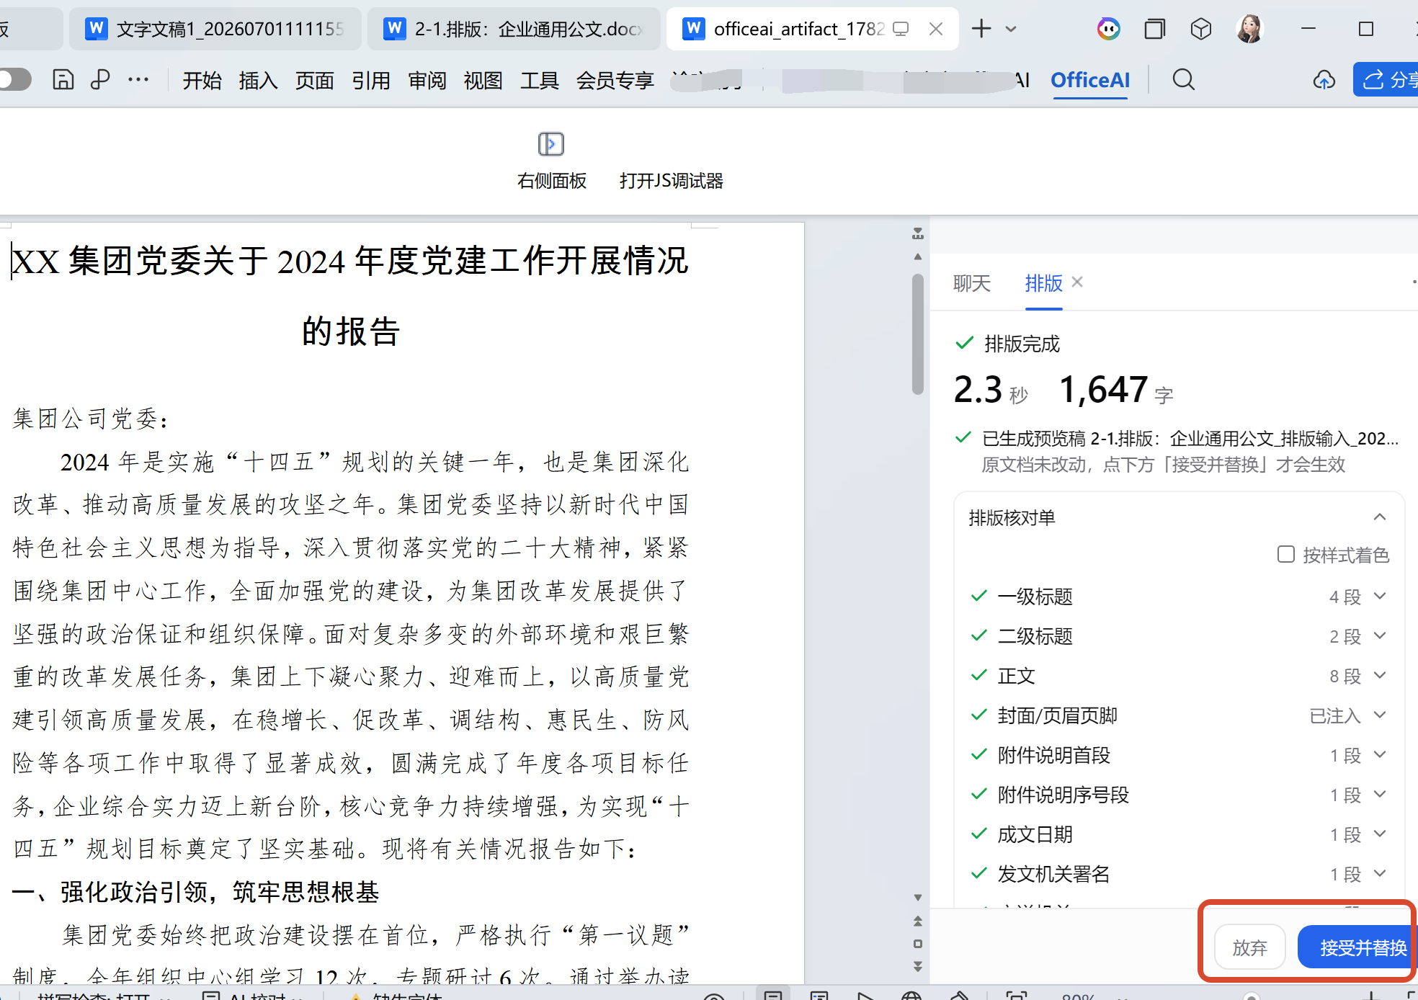Click the 集团公司党委: salutation line
Viewport: 1418px width, 1000px height.
coord(92,419)
